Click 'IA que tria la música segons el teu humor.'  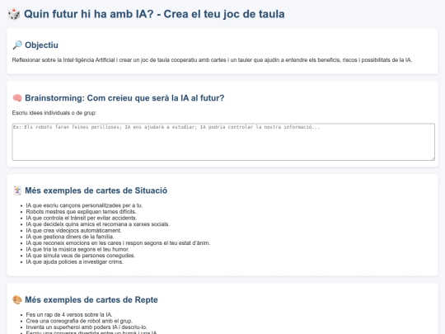(x=77, y=249)
